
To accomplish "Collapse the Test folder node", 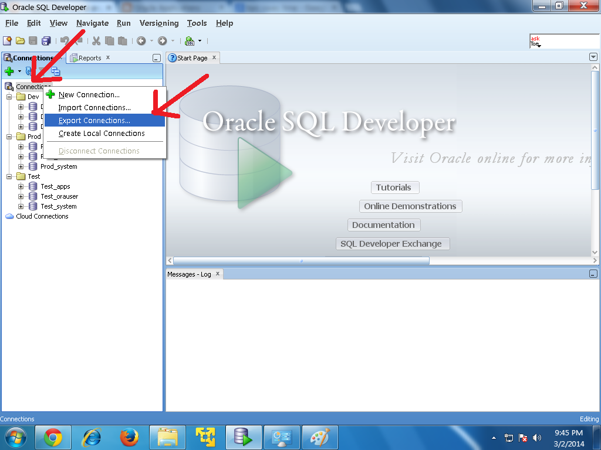I will (x=9, y=176).
